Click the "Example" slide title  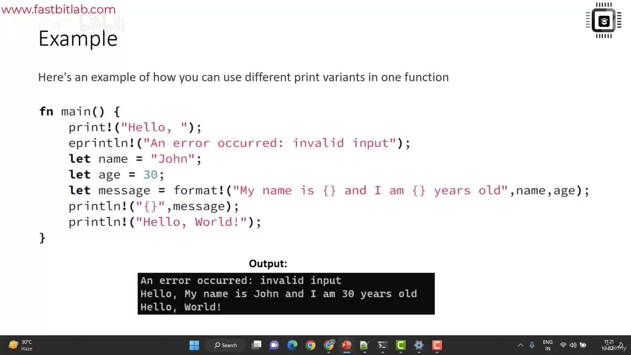[78, 38]
